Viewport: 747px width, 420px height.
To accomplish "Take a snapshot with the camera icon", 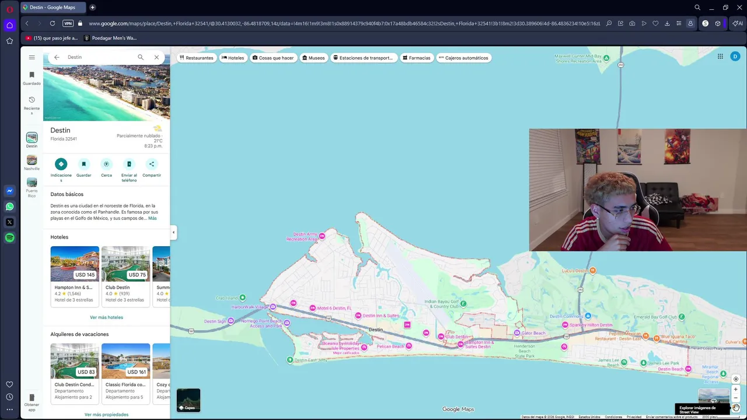I will (x=632, y=23).
